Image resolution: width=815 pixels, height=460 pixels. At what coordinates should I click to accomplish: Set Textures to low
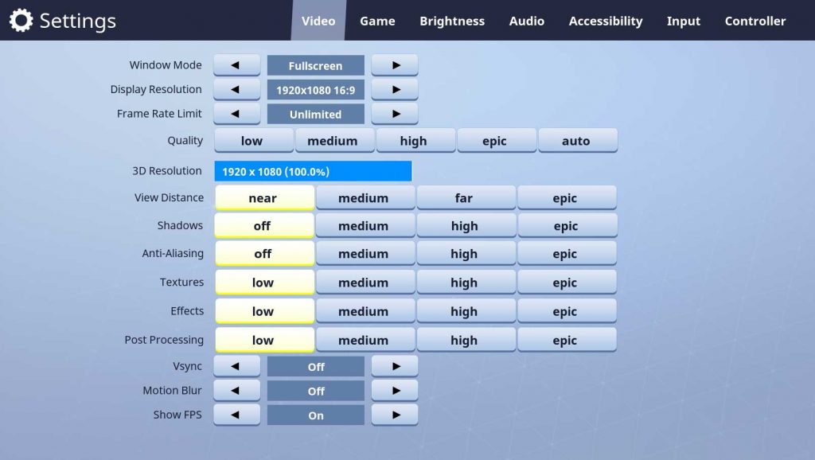pyautogui.click(x=264, y=283)
